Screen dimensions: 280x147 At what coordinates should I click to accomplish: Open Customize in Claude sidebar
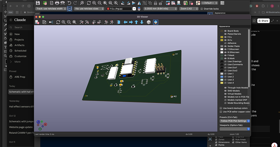20,56
